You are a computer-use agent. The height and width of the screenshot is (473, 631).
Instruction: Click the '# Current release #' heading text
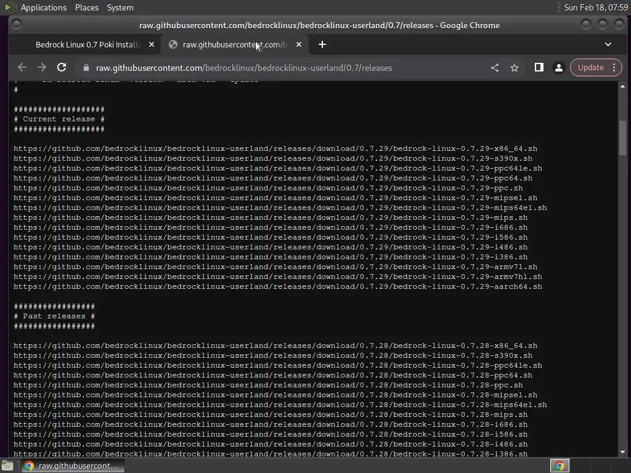tap(59, 119)
